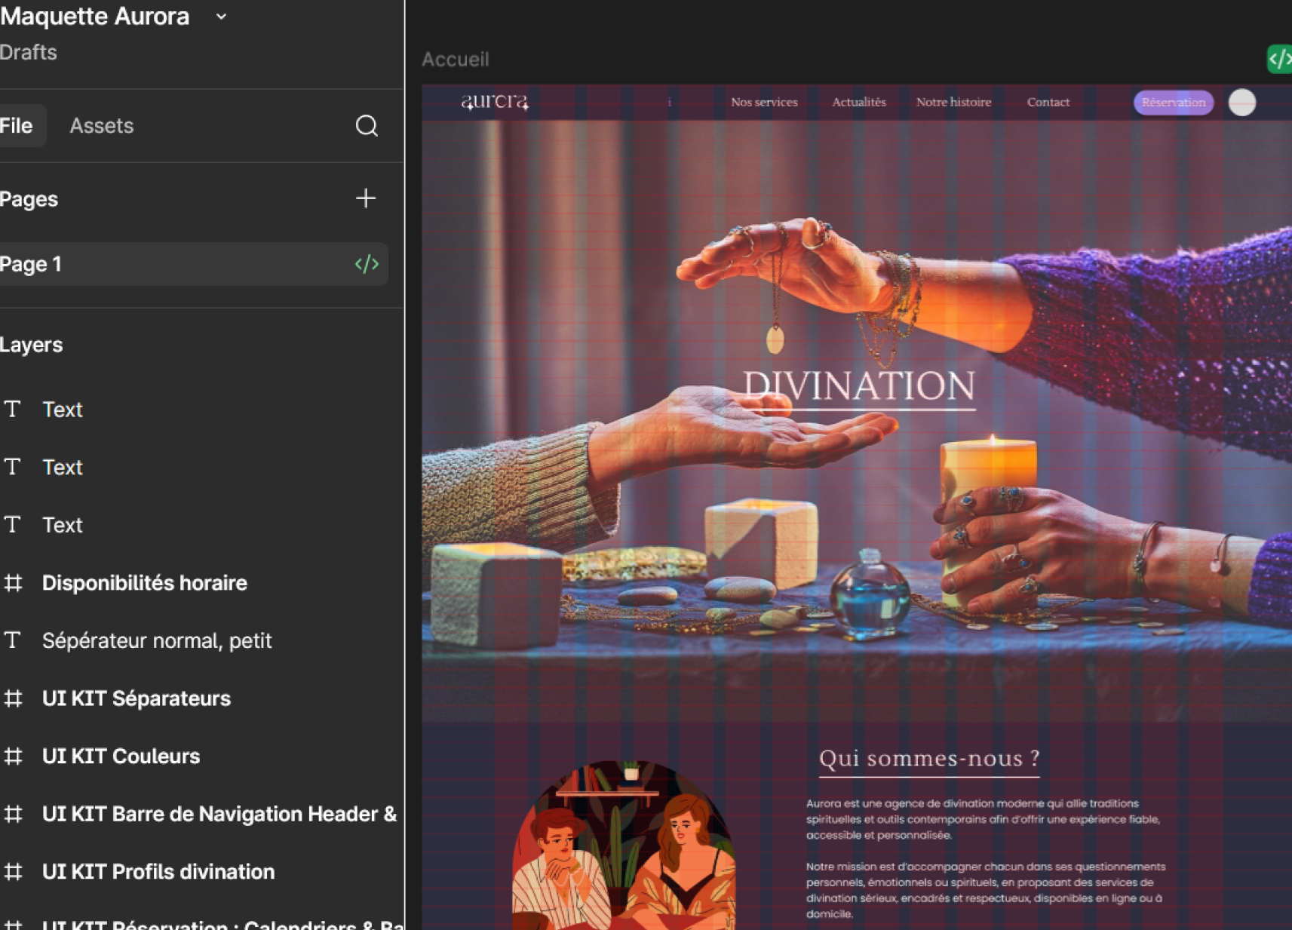Select the UI KIT Séparateurs layer
Viewport: 1292px width, 930px height.
136,698
